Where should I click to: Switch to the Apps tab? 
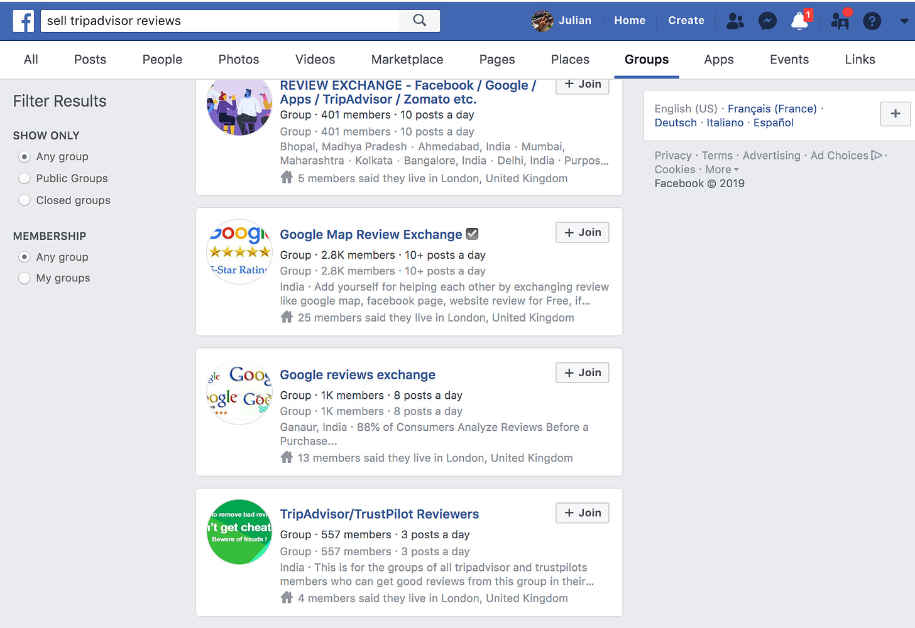pos(719,60)
